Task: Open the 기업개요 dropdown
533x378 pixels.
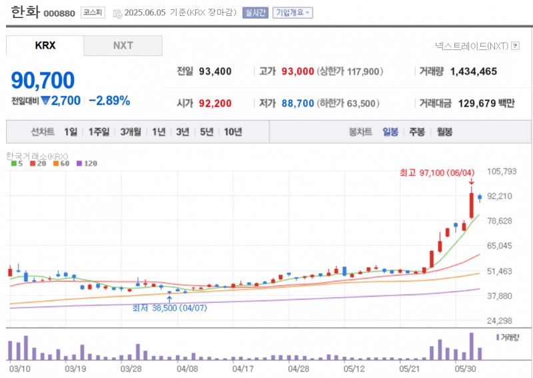Action: point(292,13)
